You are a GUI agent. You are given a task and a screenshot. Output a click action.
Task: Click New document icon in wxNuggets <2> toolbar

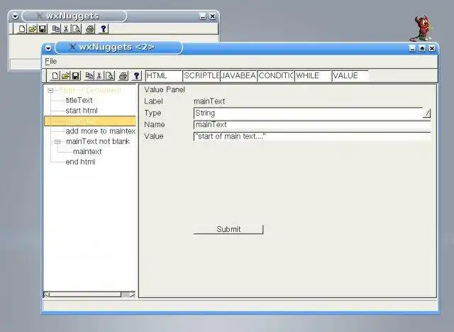(x=55, y=76)
